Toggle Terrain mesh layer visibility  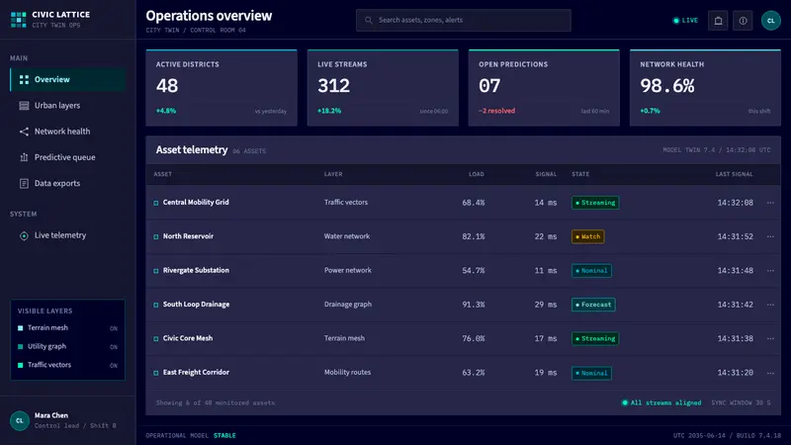[x=67, y=328]
